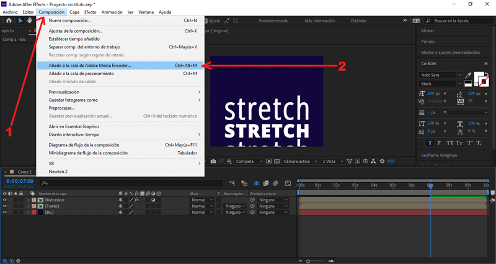
Task: Toggle the region of interest button
Action: (x=268, y=161)
